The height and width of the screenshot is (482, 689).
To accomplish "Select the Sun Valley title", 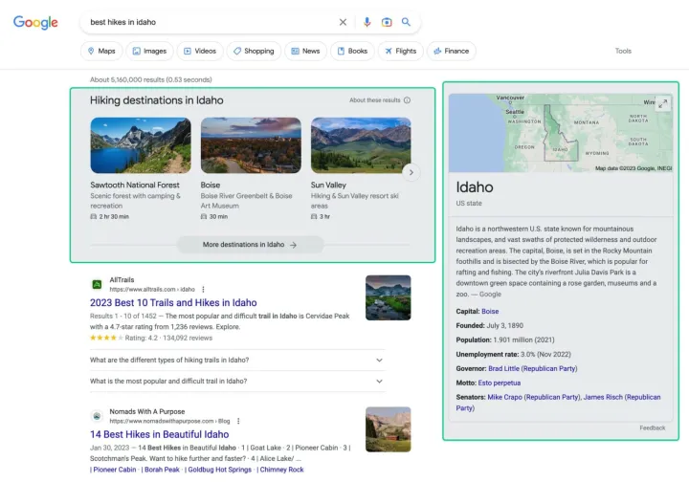I will [328, 185].
